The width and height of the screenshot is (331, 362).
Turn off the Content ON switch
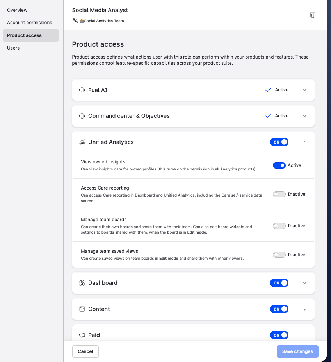279,309
